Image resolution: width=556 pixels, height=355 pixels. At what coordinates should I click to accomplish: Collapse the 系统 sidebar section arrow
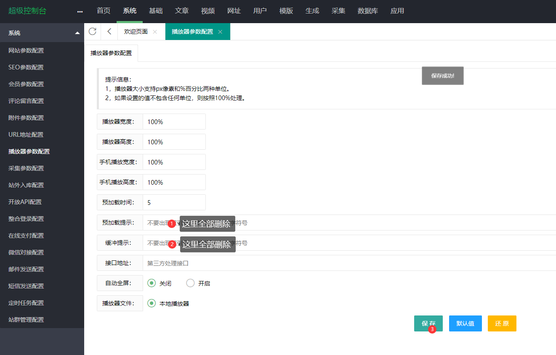tap(77, 32)
